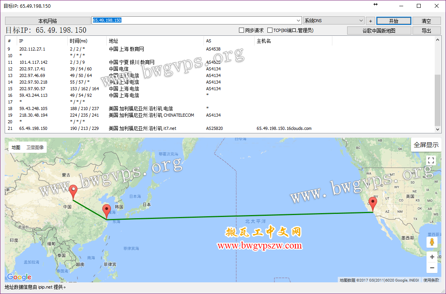
Task: Switch map to 地图 view
Action: pos(16,147)
